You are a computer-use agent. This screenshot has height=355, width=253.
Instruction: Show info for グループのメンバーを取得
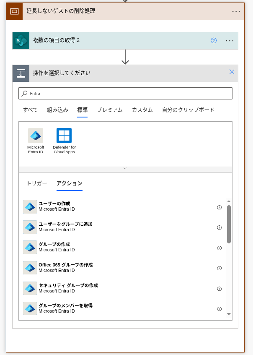pyautogui.click(x=219, y=309)
